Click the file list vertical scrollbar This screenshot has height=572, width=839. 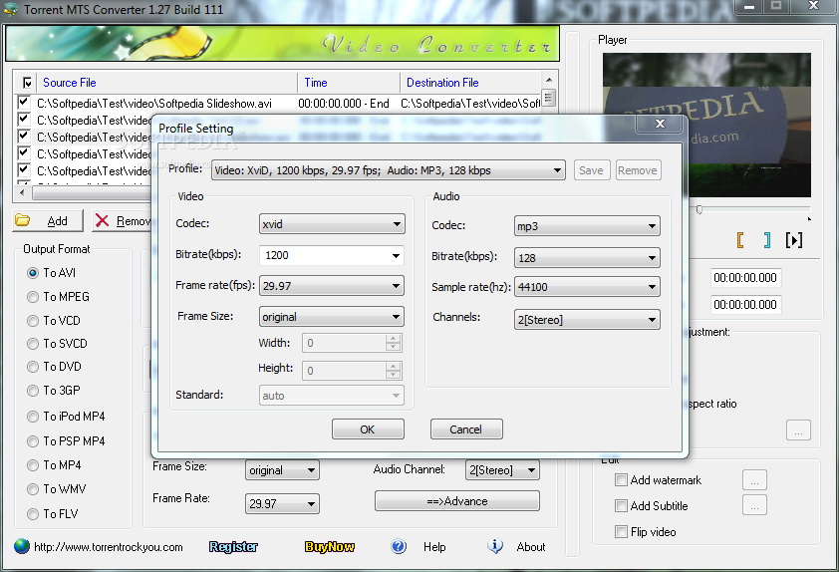pyautogui.click(x=549, y=129)
